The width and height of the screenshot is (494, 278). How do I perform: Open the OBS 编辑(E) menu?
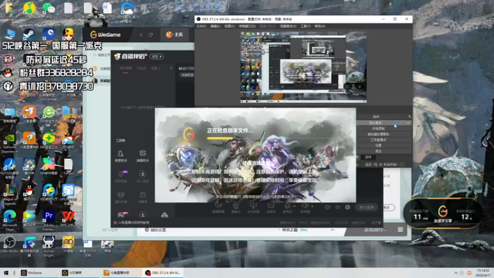tap(216, 26)
